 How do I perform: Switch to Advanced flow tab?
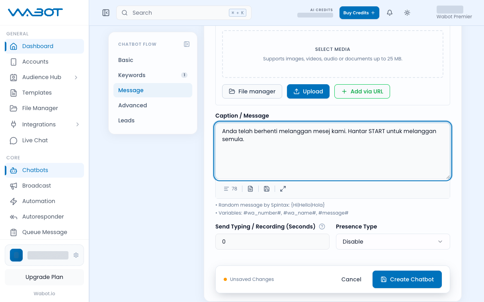[153, 105]
